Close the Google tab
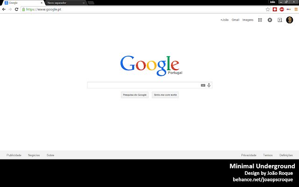Screen dimensions: 299x187 tap(42, 3)
